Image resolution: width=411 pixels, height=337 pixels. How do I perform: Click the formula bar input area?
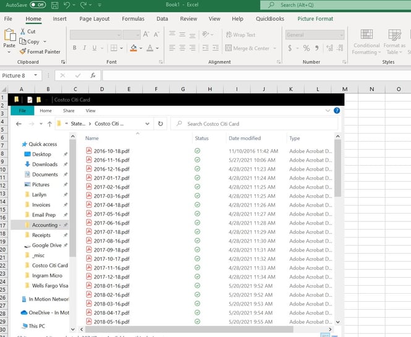pos(256,75)
